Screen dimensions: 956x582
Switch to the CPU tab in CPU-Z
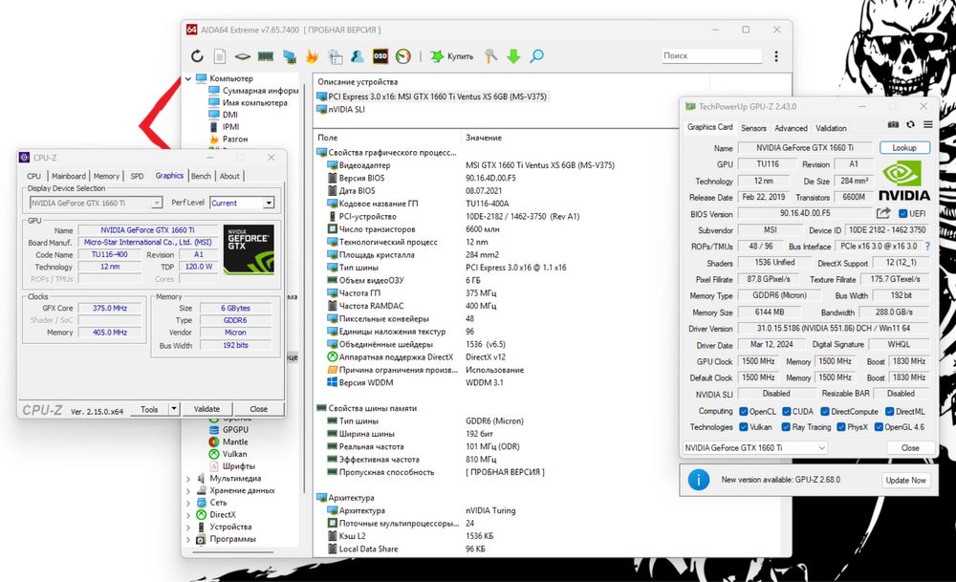click(x=34, y=176)
